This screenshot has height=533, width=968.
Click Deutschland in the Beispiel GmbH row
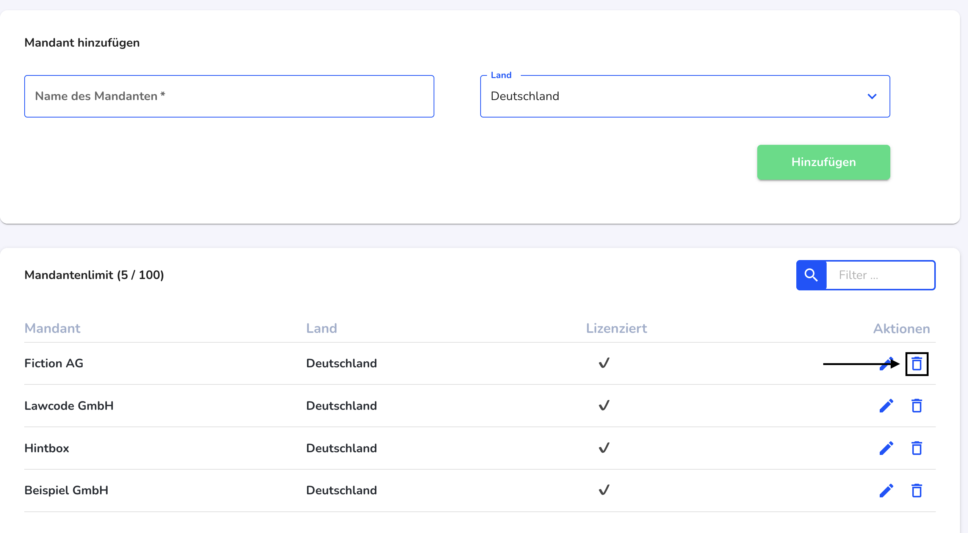click(341, 490)
